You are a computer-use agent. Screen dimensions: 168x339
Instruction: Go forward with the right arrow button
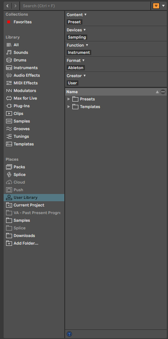pos(15,6)
